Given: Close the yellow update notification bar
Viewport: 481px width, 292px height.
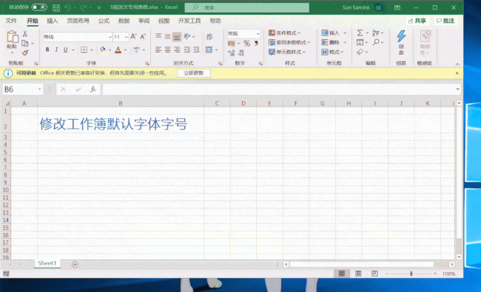Looking at the screenshot, I should point(457,73).
